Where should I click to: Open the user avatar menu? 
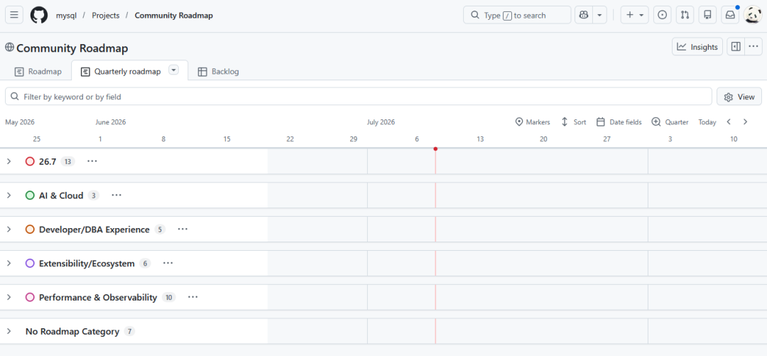752,15
